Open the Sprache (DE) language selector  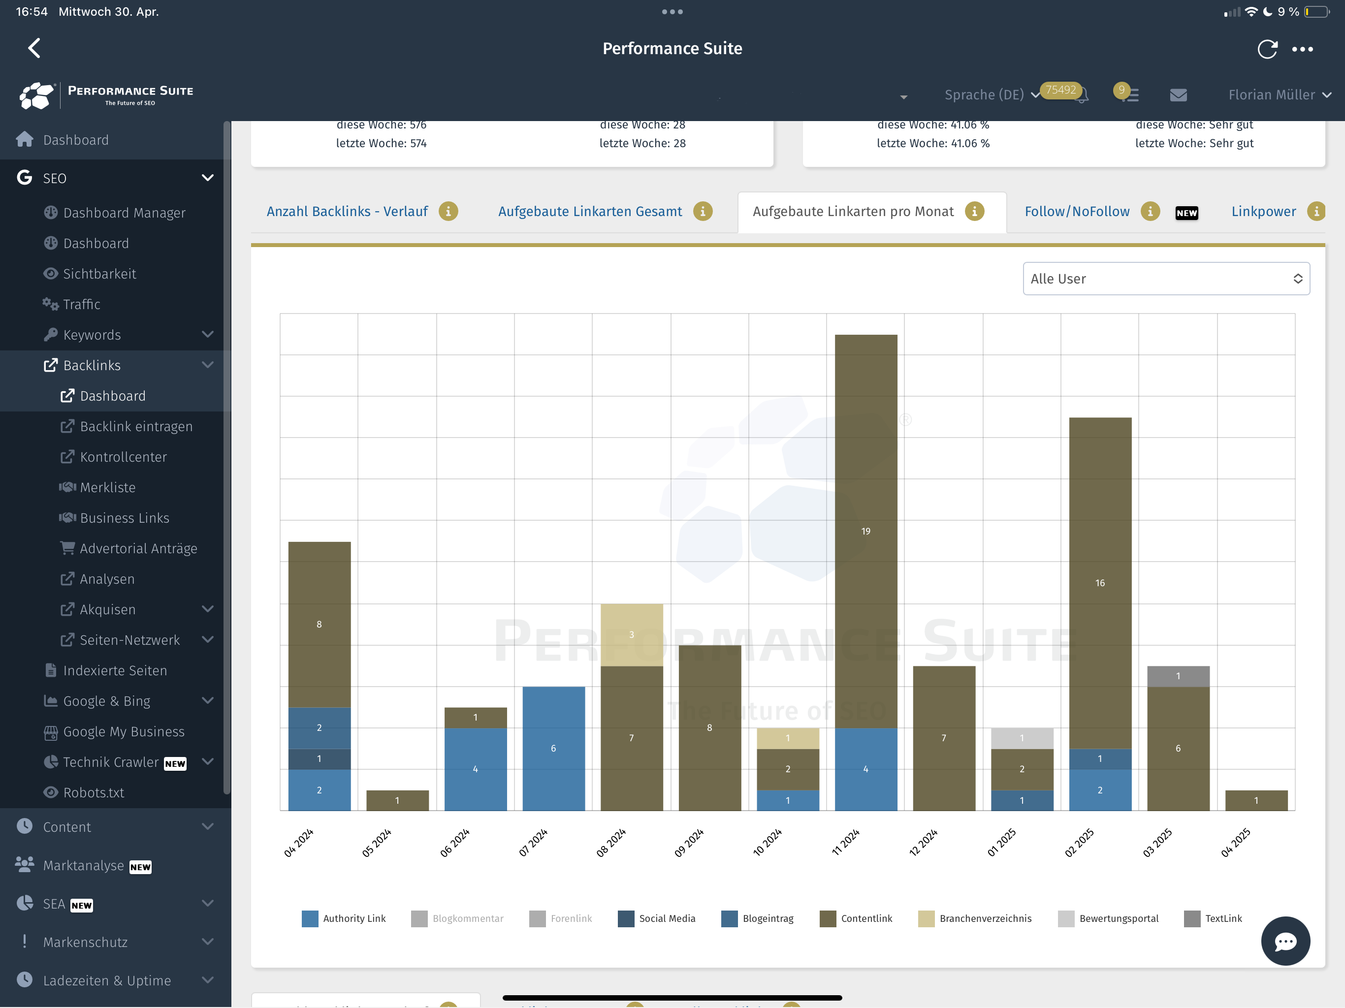point(992,95)
